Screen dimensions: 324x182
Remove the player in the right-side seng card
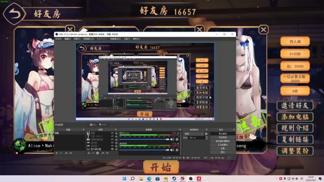coord(264,30)
